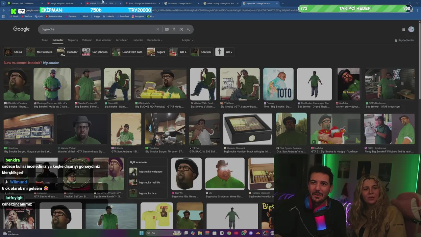Filter by Carl johnson chip
421x237 pixels.
tap(95, 52)
